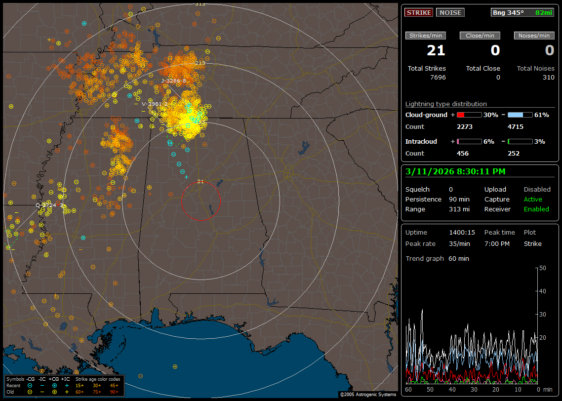Change the Range 313 mi value

[x=459, y=209]
